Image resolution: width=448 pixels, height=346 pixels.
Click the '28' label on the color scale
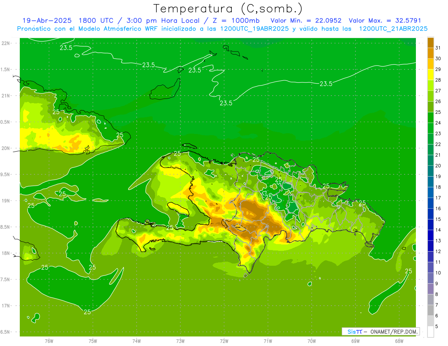coord(438,80)
